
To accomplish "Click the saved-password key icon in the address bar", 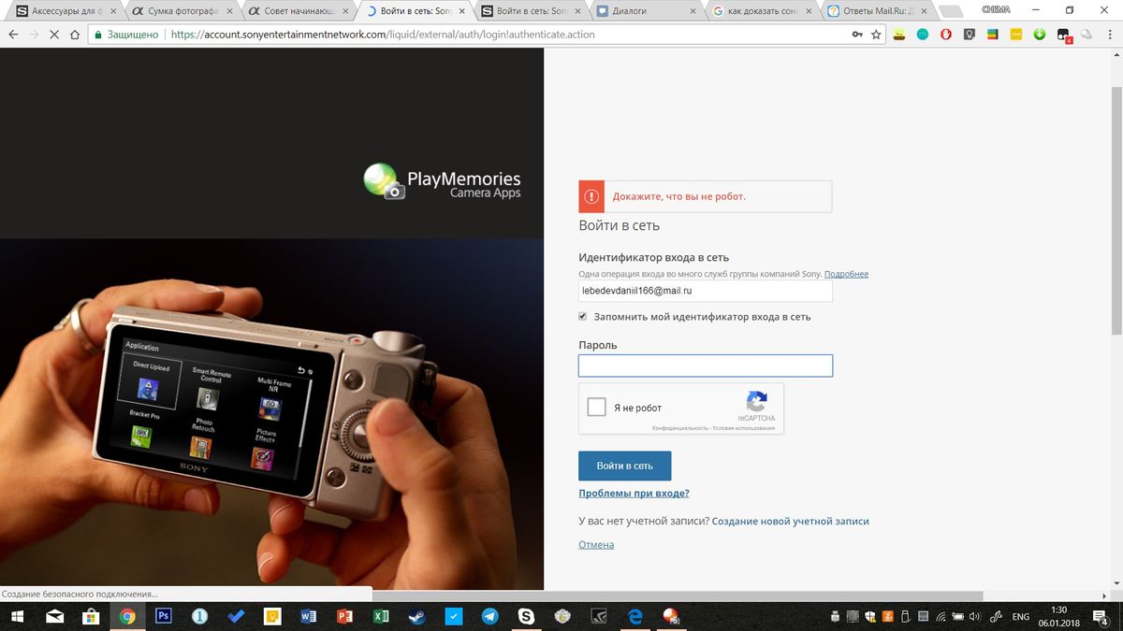I will pos(857,35).
